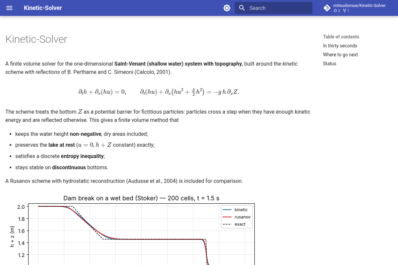The image size is (398, 265).
Task: Click the repository stars count
Action: 337,11
